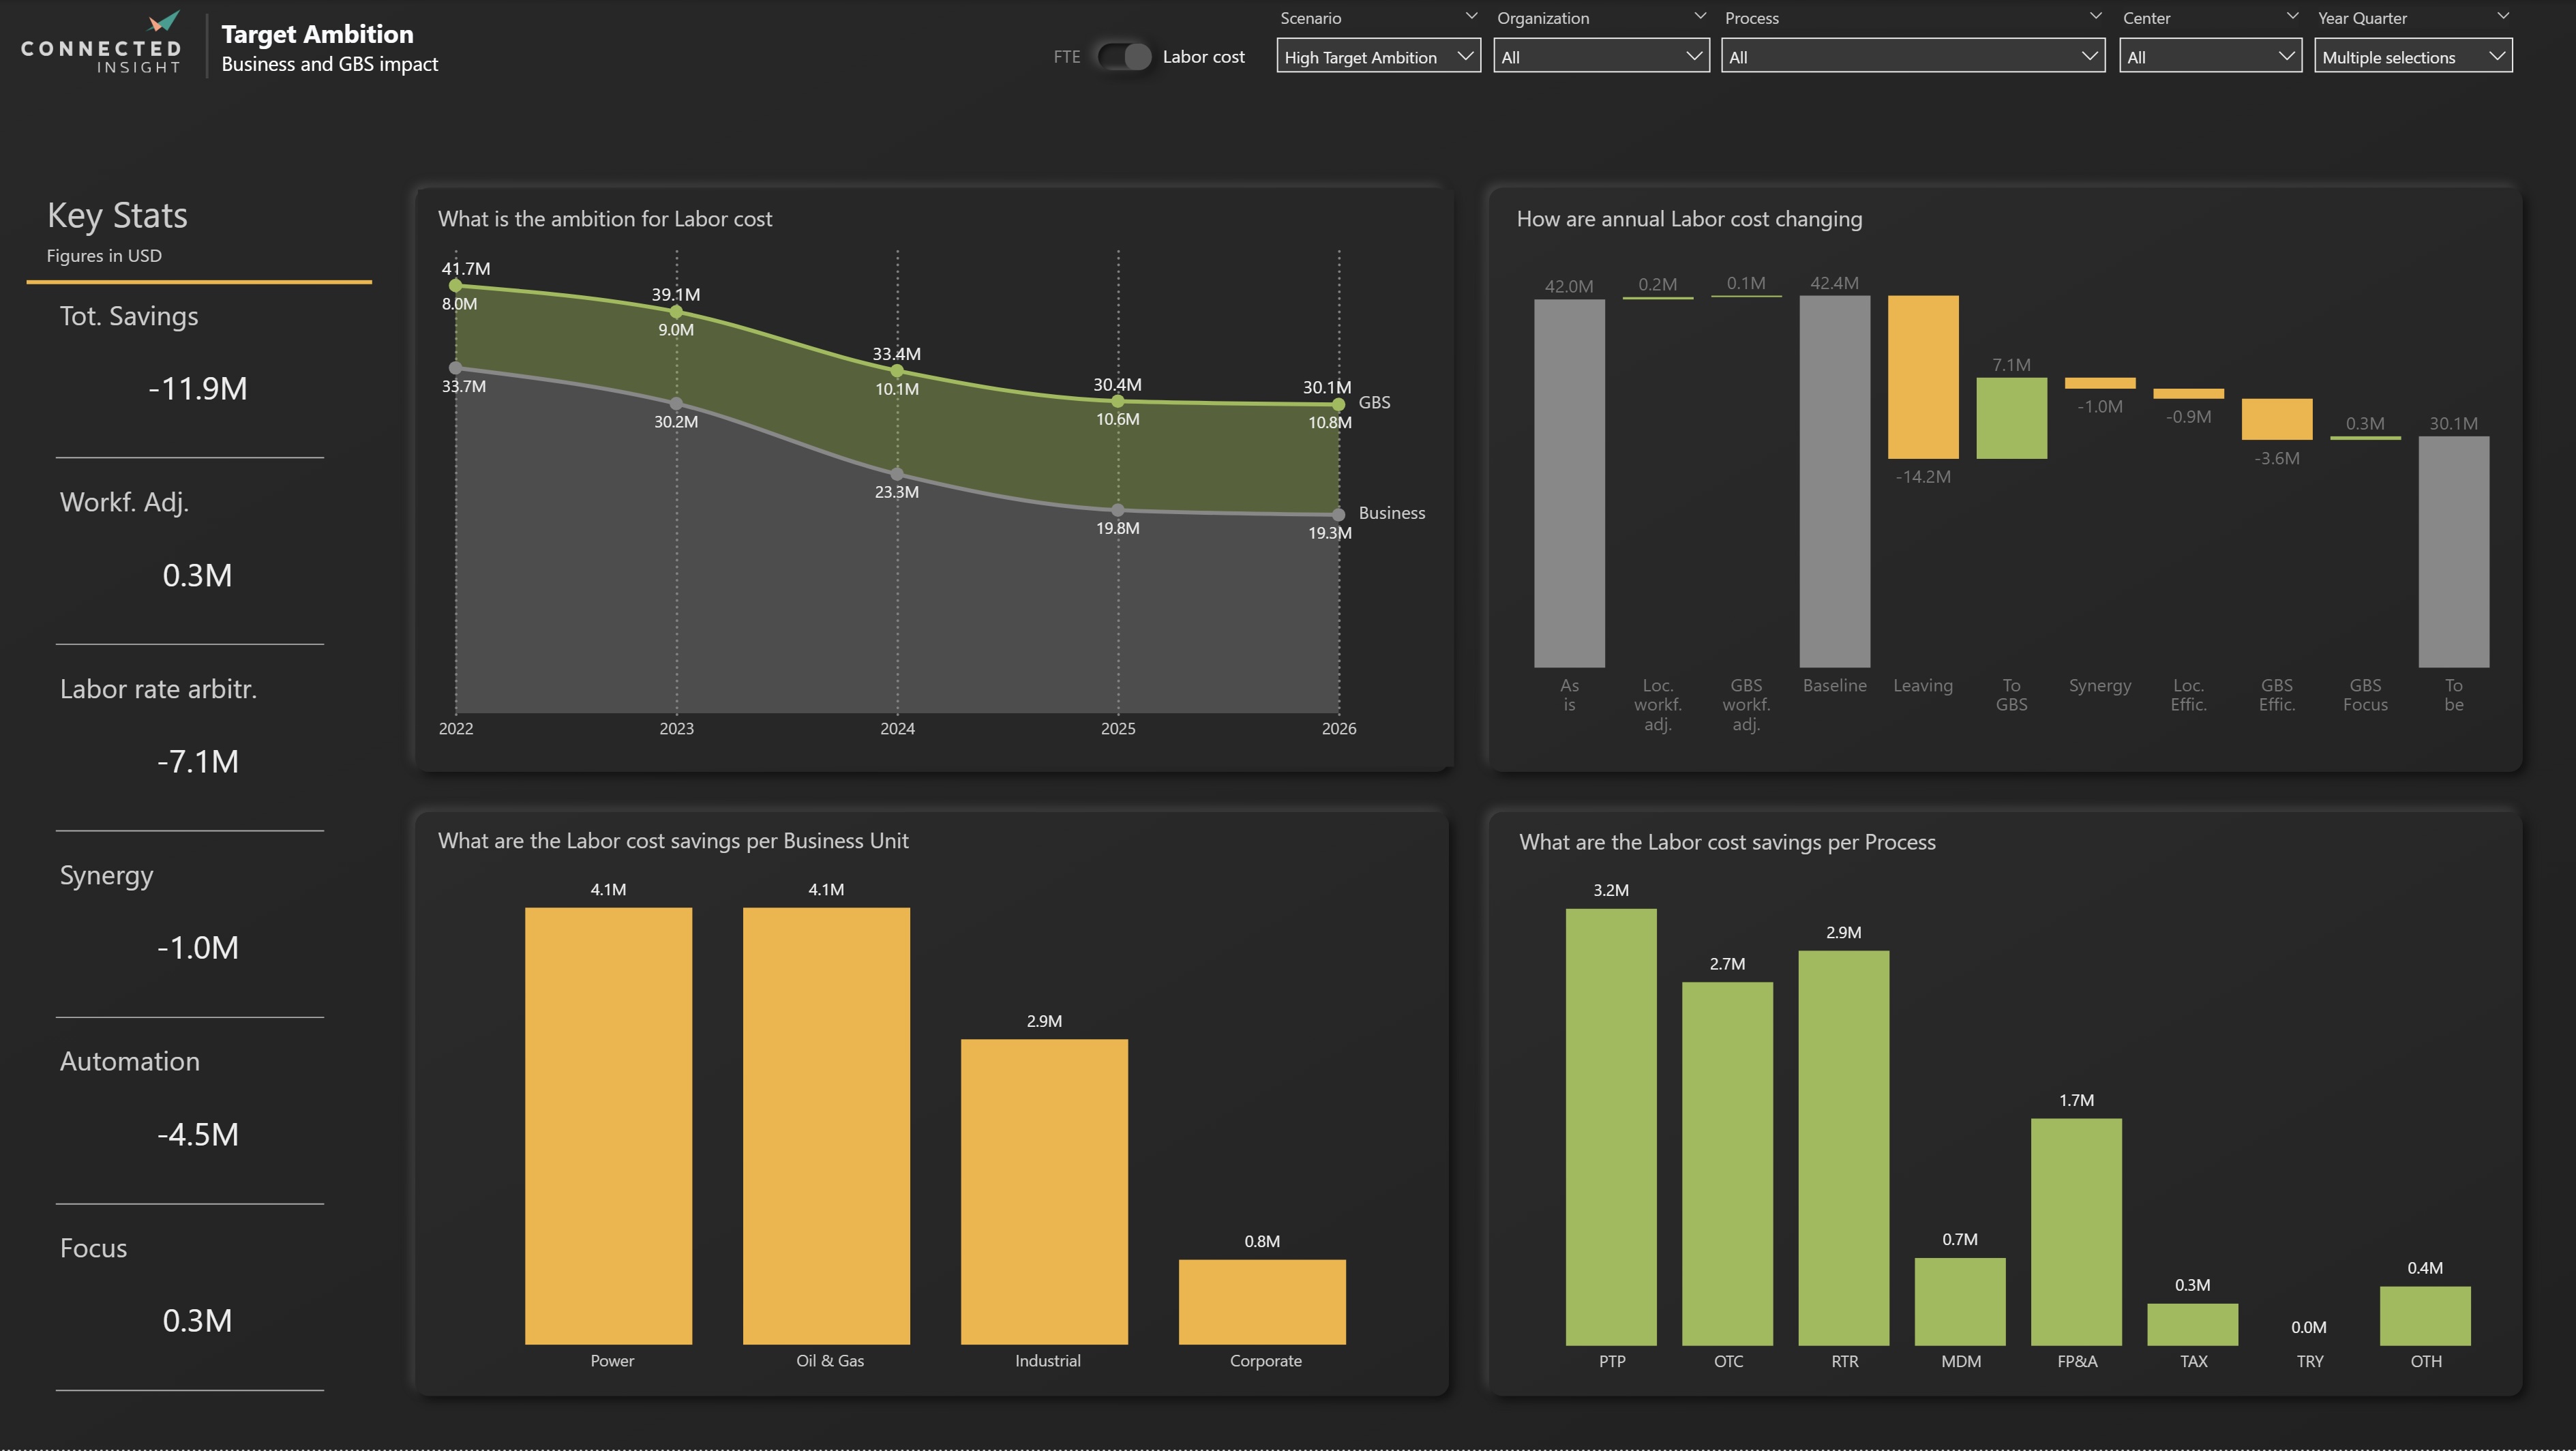Select the PTP process bar
This screenshot has width=2576, height=1451.
(1610, 1126)
